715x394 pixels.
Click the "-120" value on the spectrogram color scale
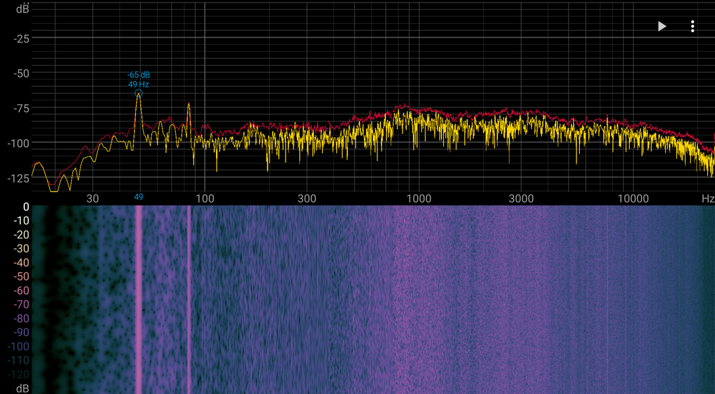18,374
